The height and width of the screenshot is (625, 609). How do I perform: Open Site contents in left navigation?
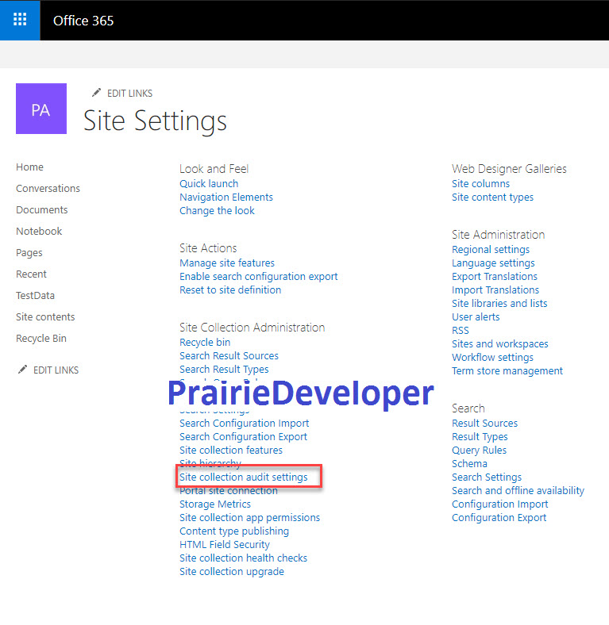45,317
